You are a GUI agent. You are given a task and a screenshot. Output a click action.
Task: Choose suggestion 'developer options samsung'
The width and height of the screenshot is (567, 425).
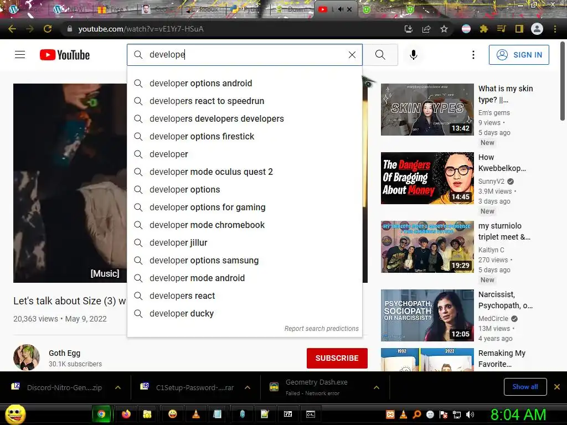(x=245, y=260)
